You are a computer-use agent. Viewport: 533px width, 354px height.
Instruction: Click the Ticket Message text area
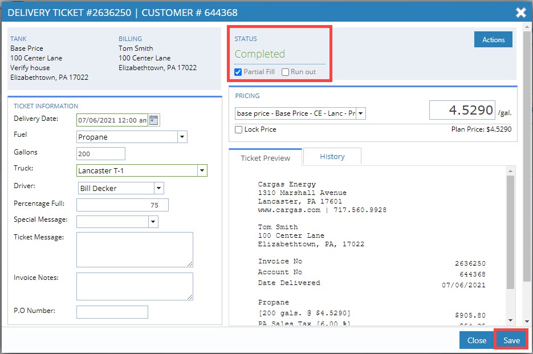pos(135,250)
